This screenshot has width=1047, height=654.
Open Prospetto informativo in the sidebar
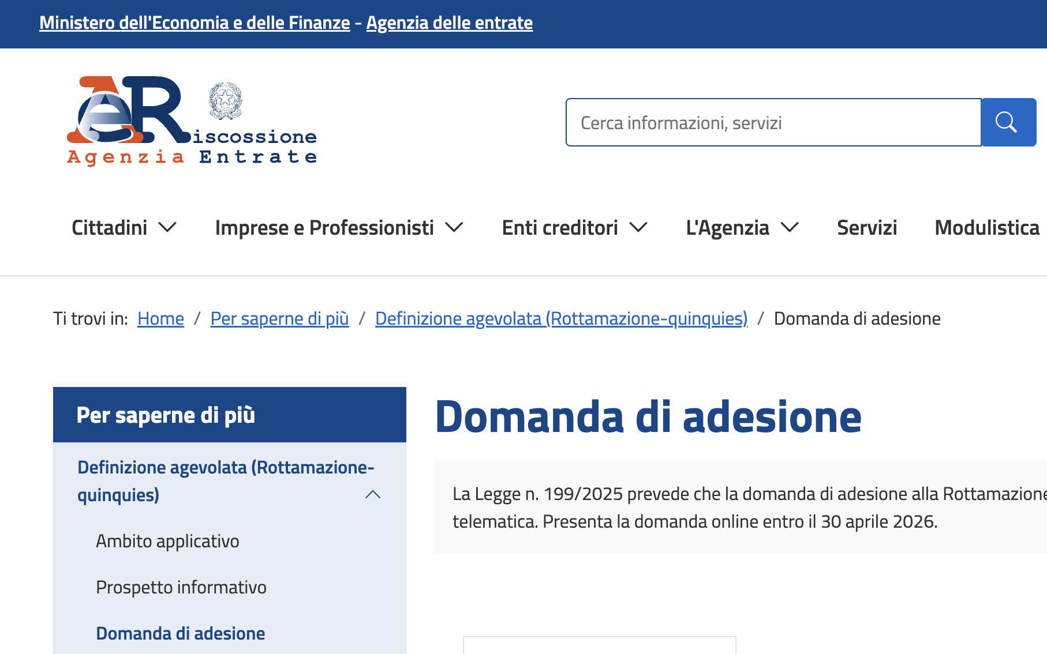(181, 587)
